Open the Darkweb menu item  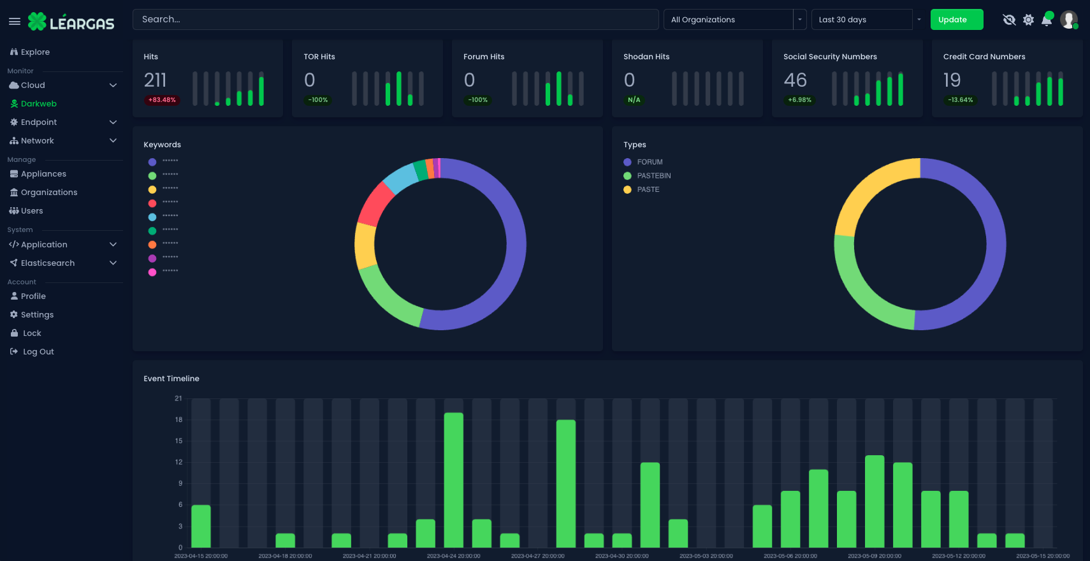[39, 104]
